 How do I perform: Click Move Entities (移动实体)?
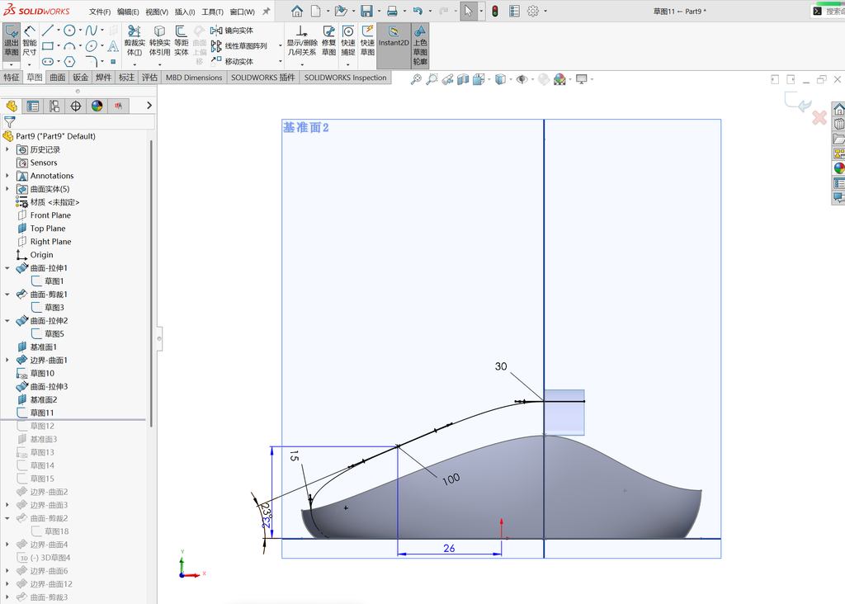(x=232, y=61)
